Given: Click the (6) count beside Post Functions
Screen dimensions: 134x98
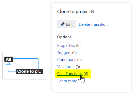Looking at the screenshot, I should pos(86,74).
